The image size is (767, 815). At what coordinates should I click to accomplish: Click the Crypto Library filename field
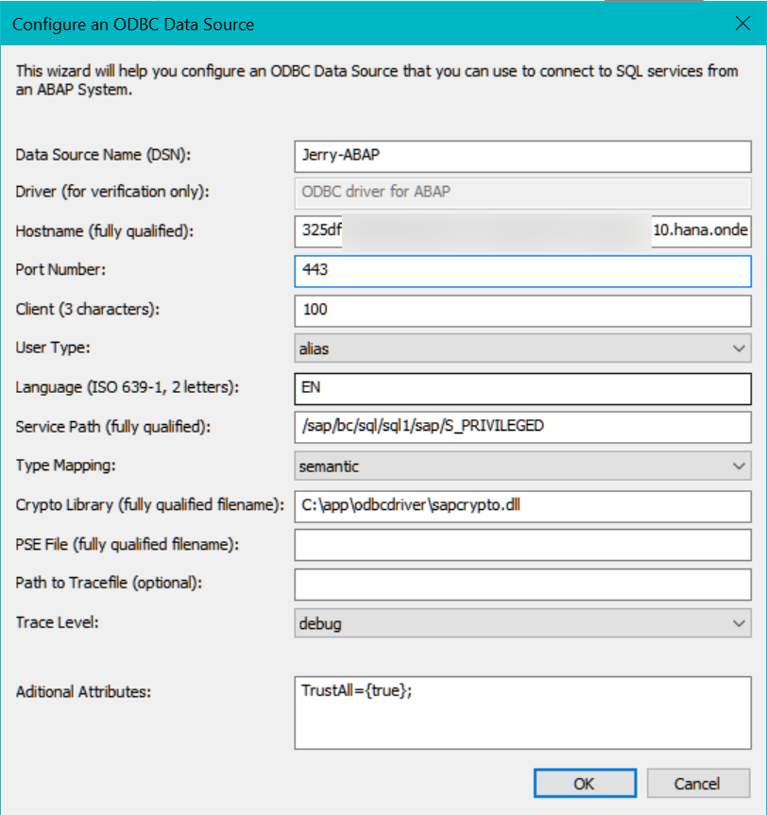pyautogui.click(x=522, y=506)
